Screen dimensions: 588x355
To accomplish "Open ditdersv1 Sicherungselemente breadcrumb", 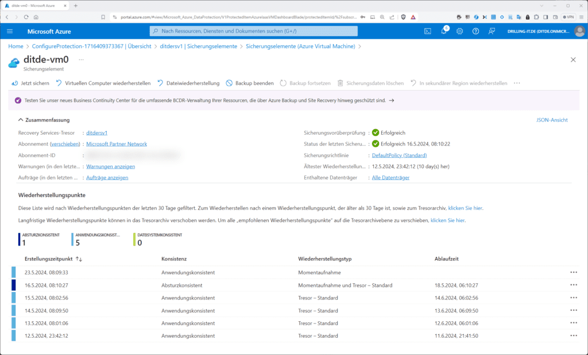I will point(198,46).
